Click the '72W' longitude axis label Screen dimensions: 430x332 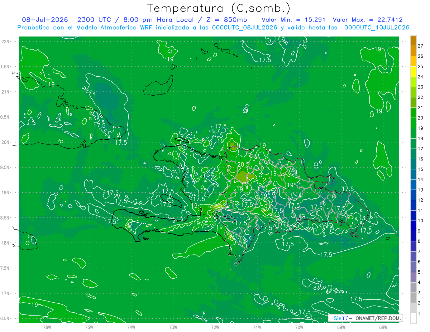click(x=215, y=327)
